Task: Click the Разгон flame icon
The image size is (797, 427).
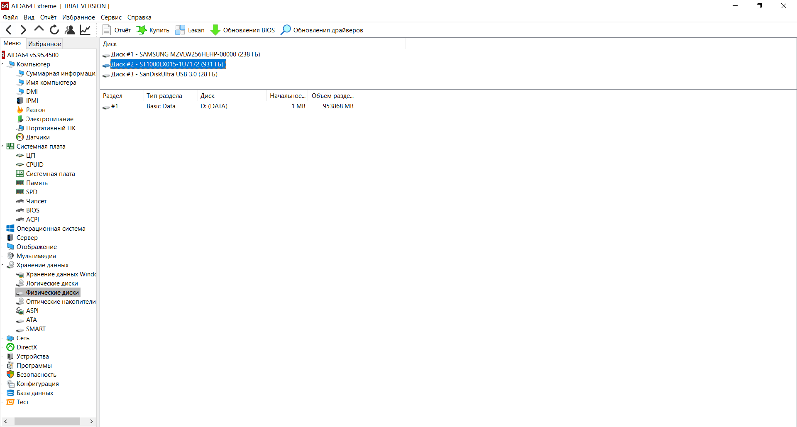Action: click(20, 110)
